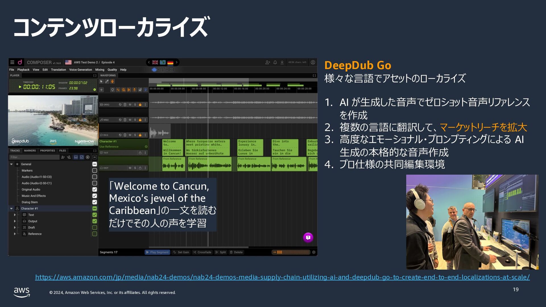Select the orange scissors cut tool
The height and width of the screenshot is (307, 546).
pos(129,90)
